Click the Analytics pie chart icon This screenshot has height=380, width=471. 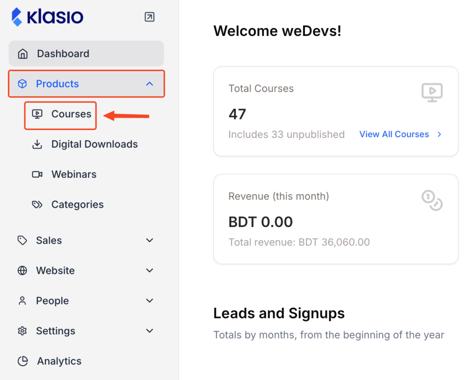pyautogui.click(x=23, y=361)
